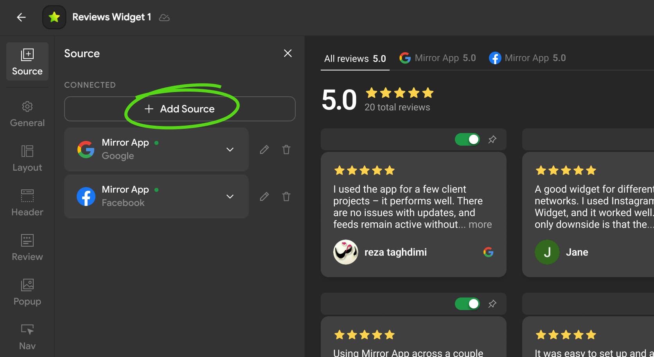Expand the Mirror App Google source

230,150
